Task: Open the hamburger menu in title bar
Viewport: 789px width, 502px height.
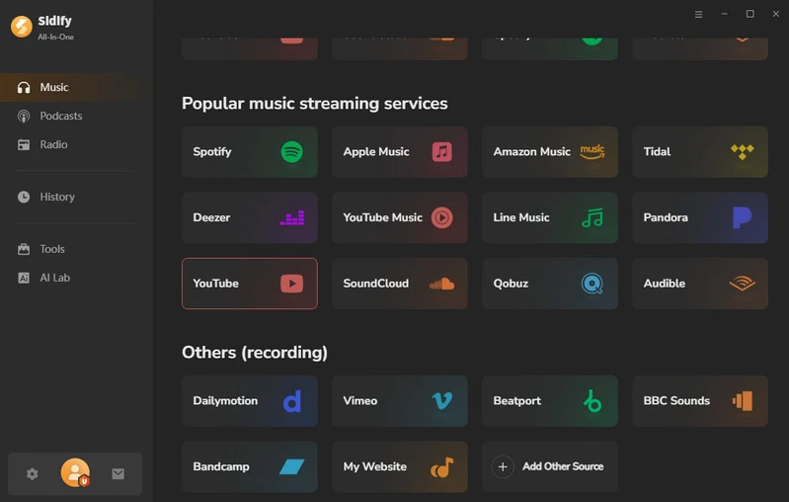Action: 698,14
